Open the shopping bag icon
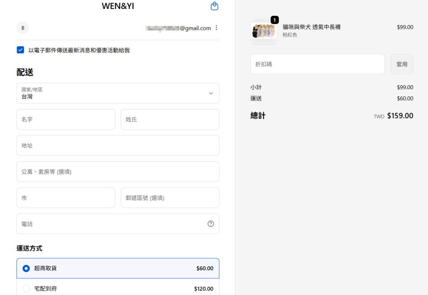The image size is (428, 295). point(214,6)
